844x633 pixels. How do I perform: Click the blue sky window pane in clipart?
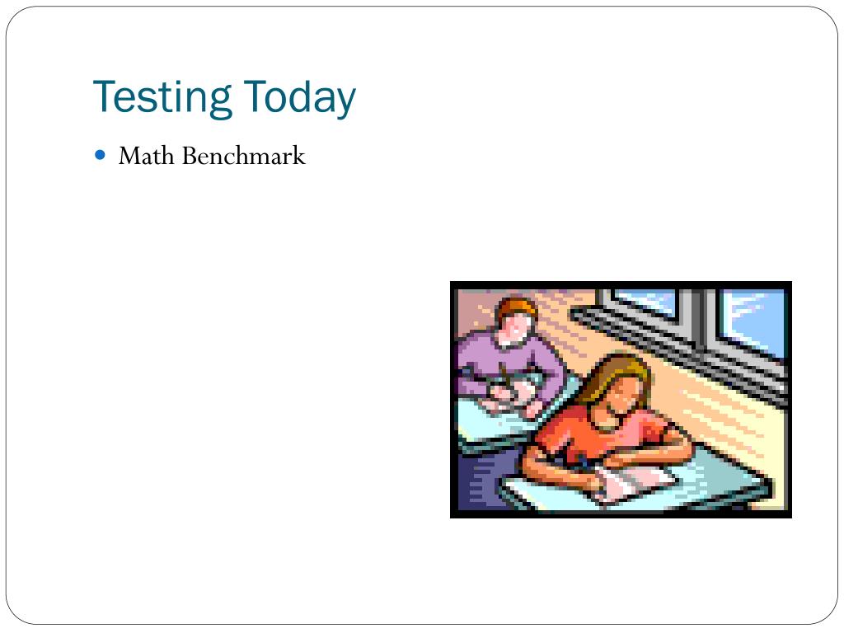(753, 321)
